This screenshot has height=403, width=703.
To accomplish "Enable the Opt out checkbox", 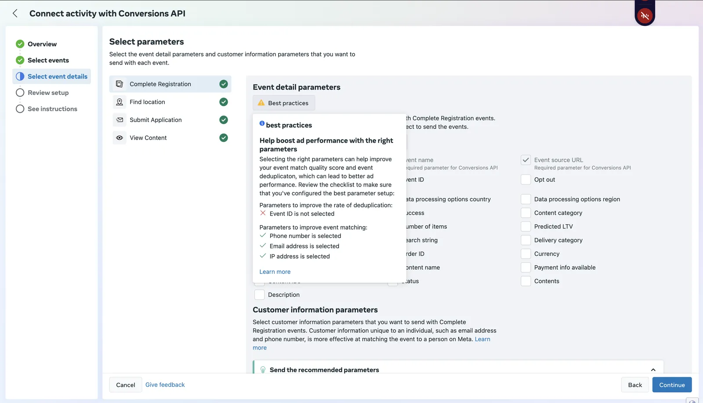I will (525, 180).
